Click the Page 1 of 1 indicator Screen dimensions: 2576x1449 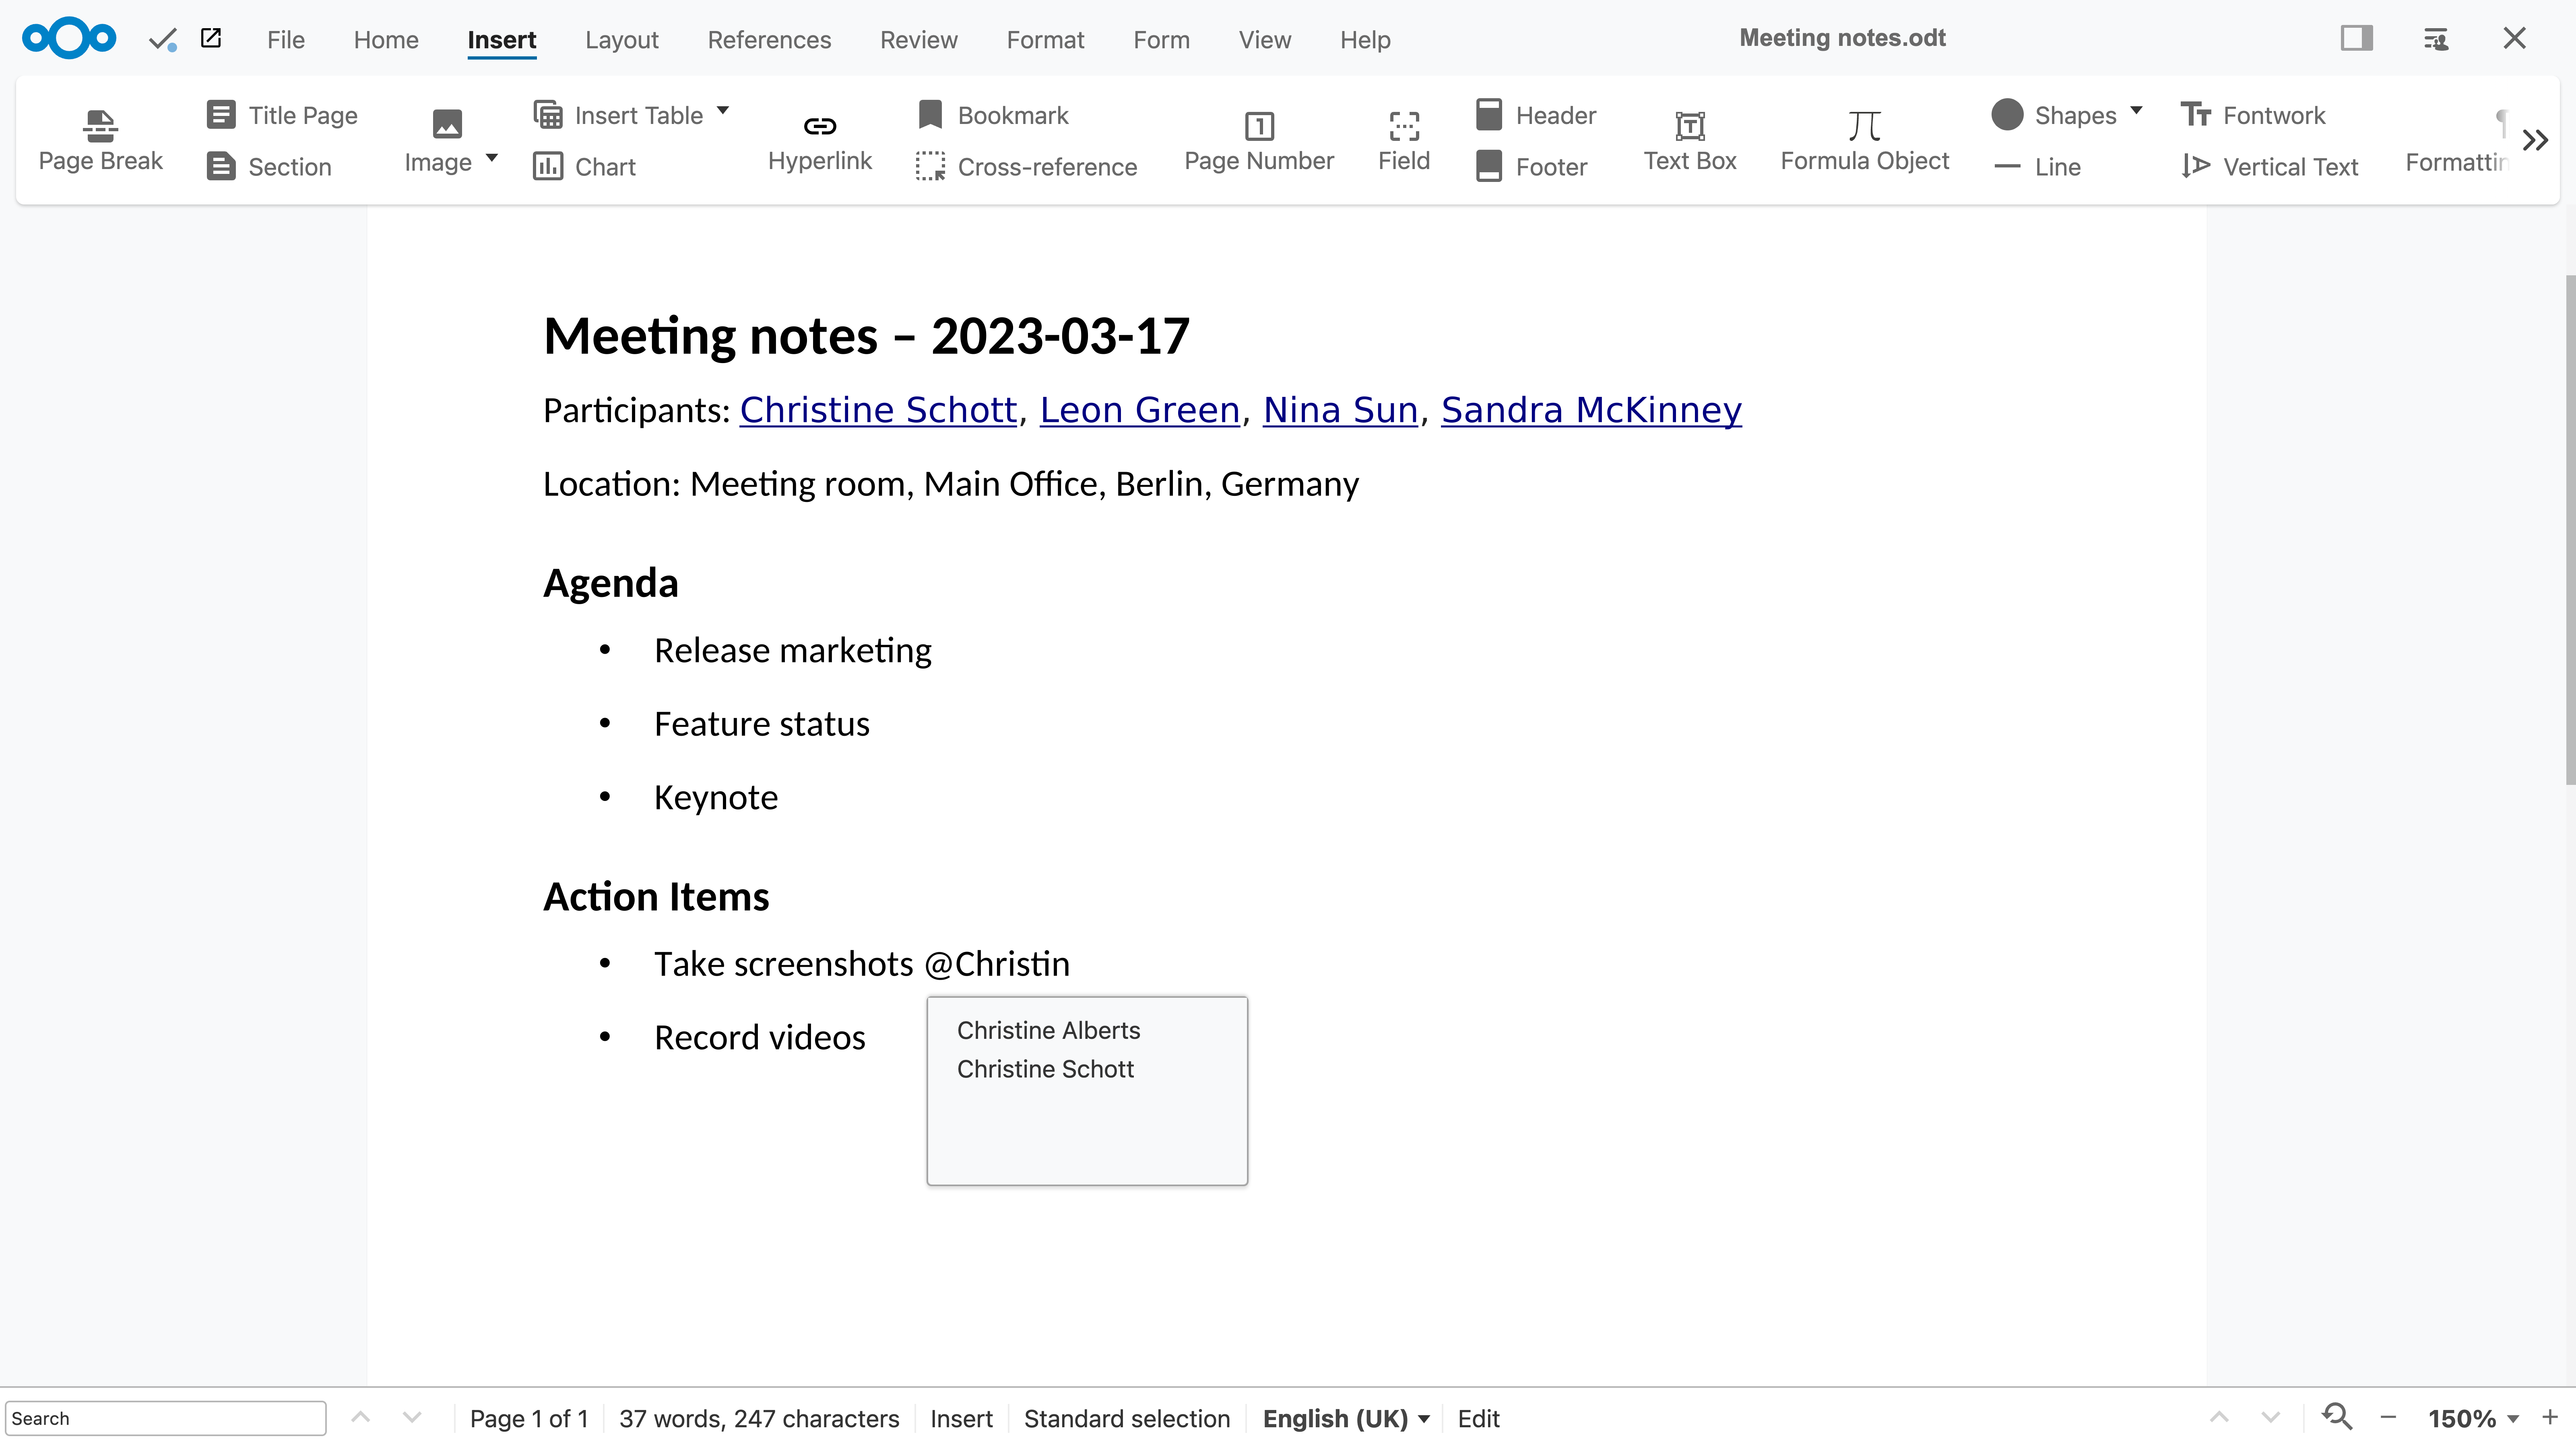click(x=529, y=1418)
